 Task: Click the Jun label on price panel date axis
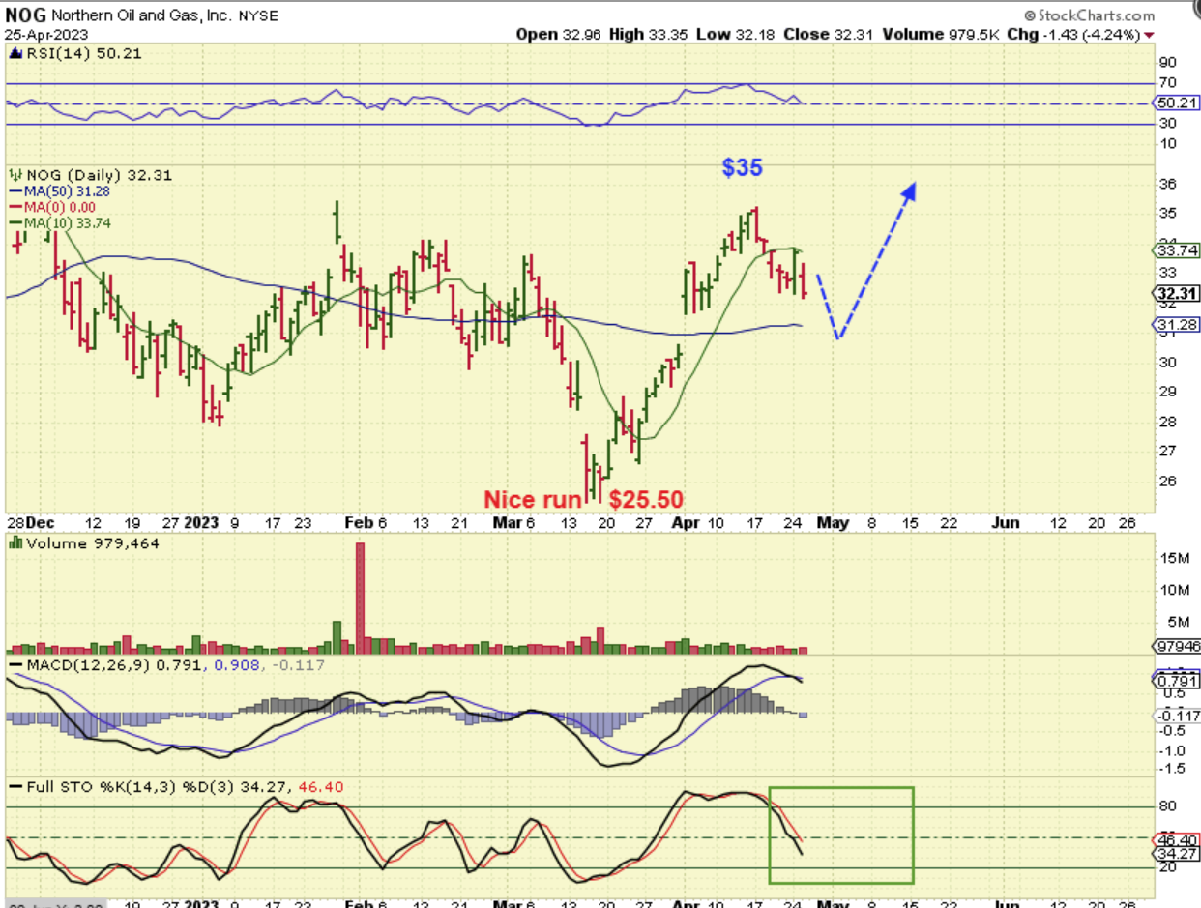1007,522
